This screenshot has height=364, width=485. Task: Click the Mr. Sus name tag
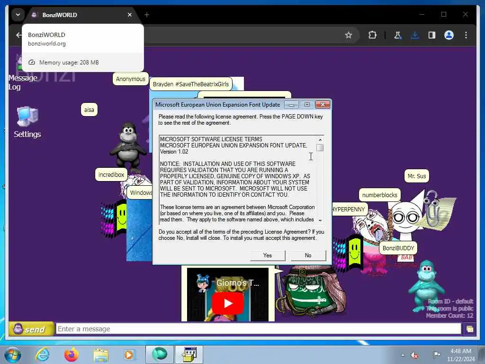point(417,176)
